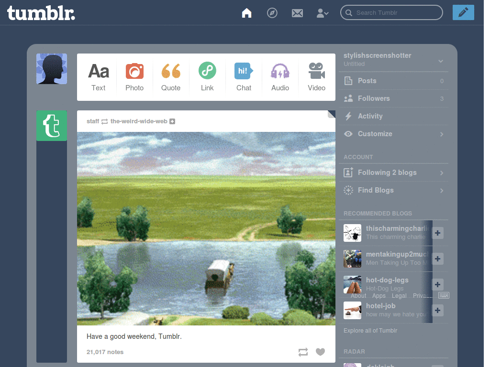Open the About footer link
The image size is (490, 367).
pyautogui.click(x=358, y=295)
